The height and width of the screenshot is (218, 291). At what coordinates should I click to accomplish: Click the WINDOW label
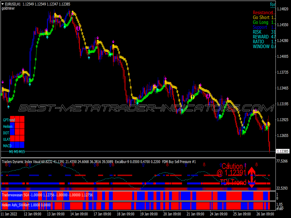(261, 46)
